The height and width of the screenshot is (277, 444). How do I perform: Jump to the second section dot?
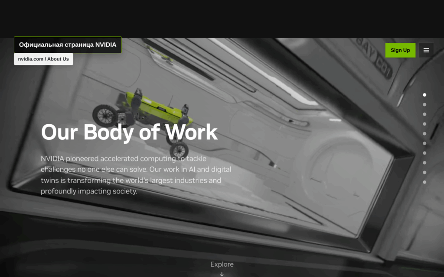[424, 105]
